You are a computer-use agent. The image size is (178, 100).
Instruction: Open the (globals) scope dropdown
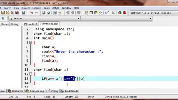coord(44,19)
